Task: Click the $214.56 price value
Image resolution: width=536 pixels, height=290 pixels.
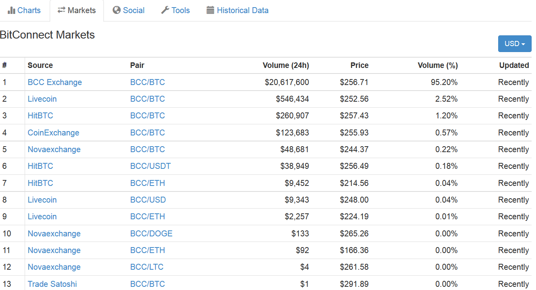Action: click(354, 183)
